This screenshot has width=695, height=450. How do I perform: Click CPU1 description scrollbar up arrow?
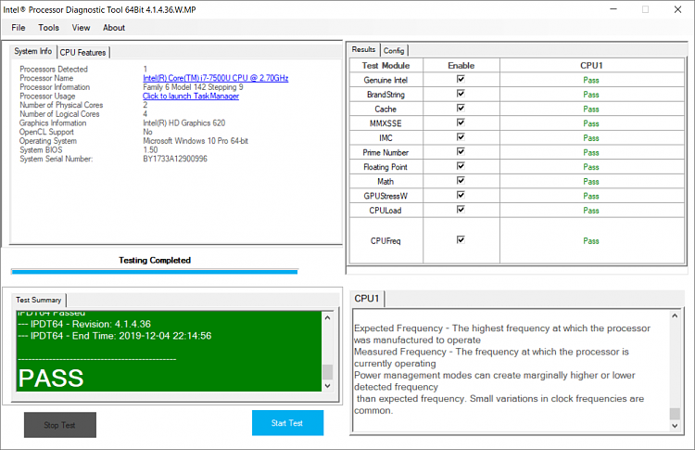pos(675,316)
